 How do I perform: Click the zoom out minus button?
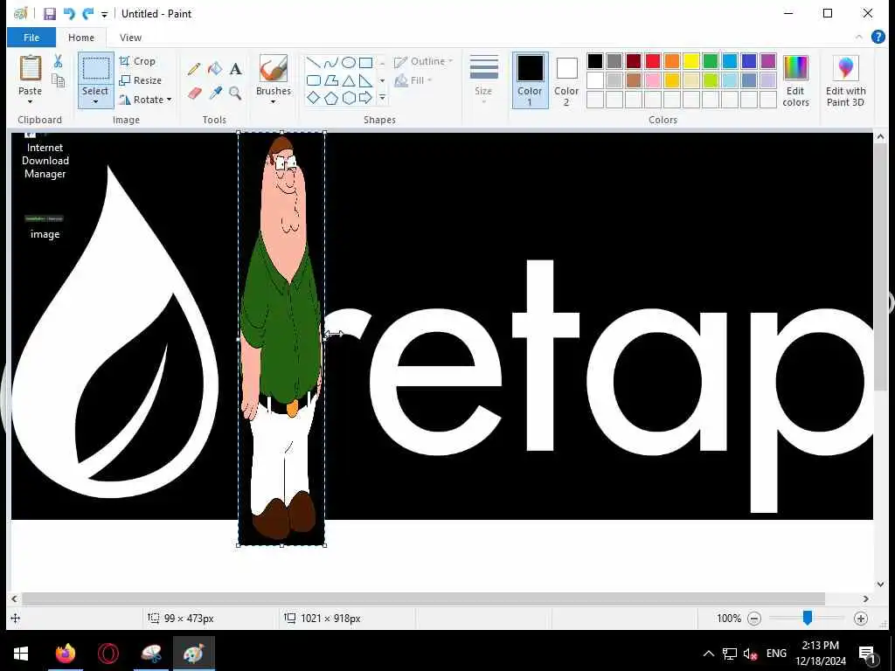click(754, 618)
